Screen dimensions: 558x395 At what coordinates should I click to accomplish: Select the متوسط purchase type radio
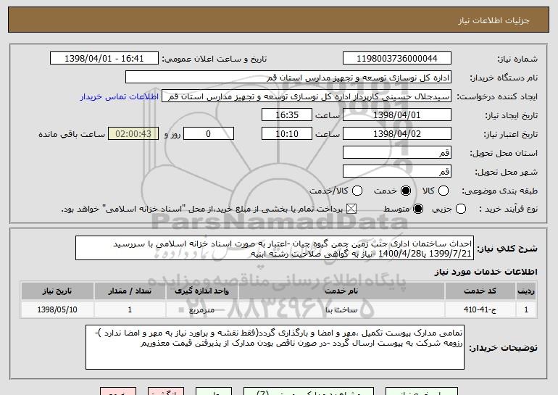[x=418, y=209]
